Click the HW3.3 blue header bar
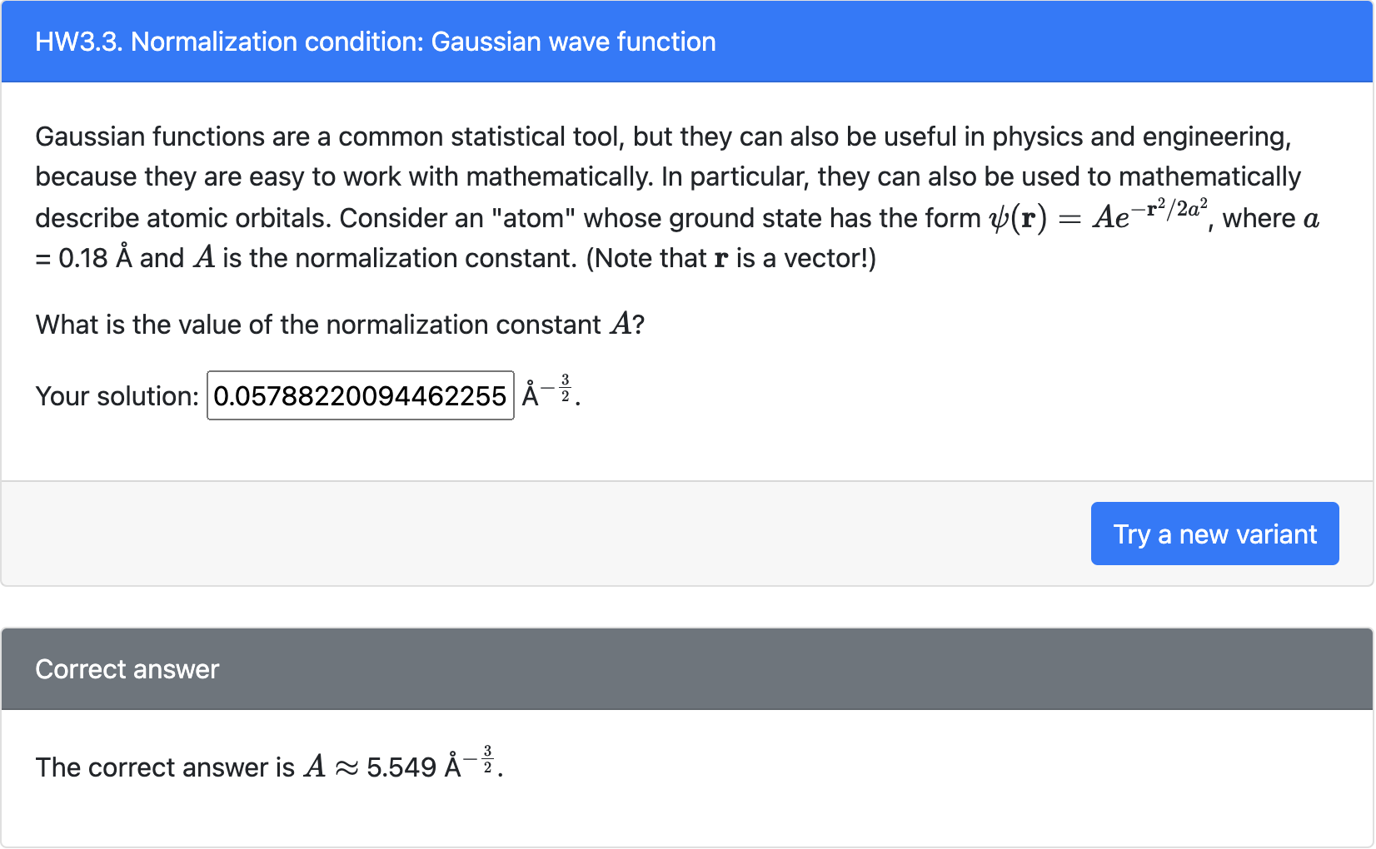Image resolution: width=1376 pixels, height=849 pixels. (688, 42)
